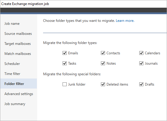Uncheck the Journals checkbox
The image size is (167, 121).
[x=141, y=63]
